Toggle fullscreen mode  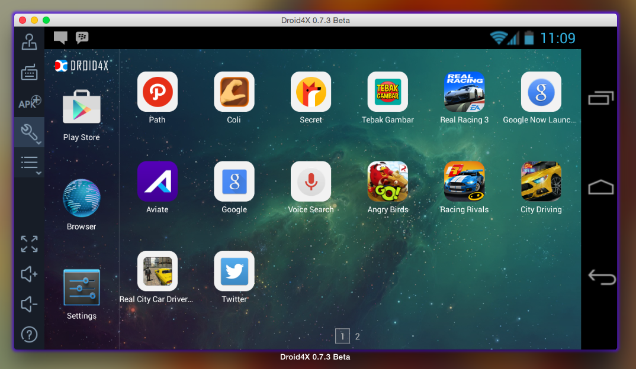(29, 244)
